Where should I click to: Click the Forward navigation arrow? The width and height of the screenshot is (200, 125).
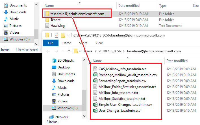point(56,51)
